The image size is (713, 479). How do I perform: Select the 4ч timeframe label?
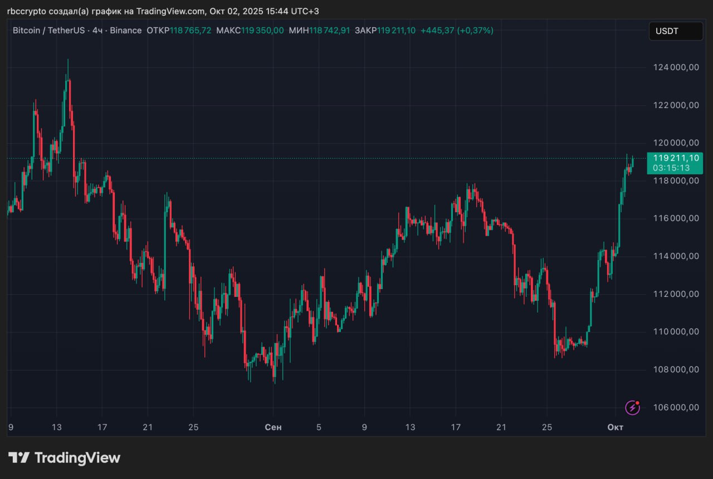[97, 31]
